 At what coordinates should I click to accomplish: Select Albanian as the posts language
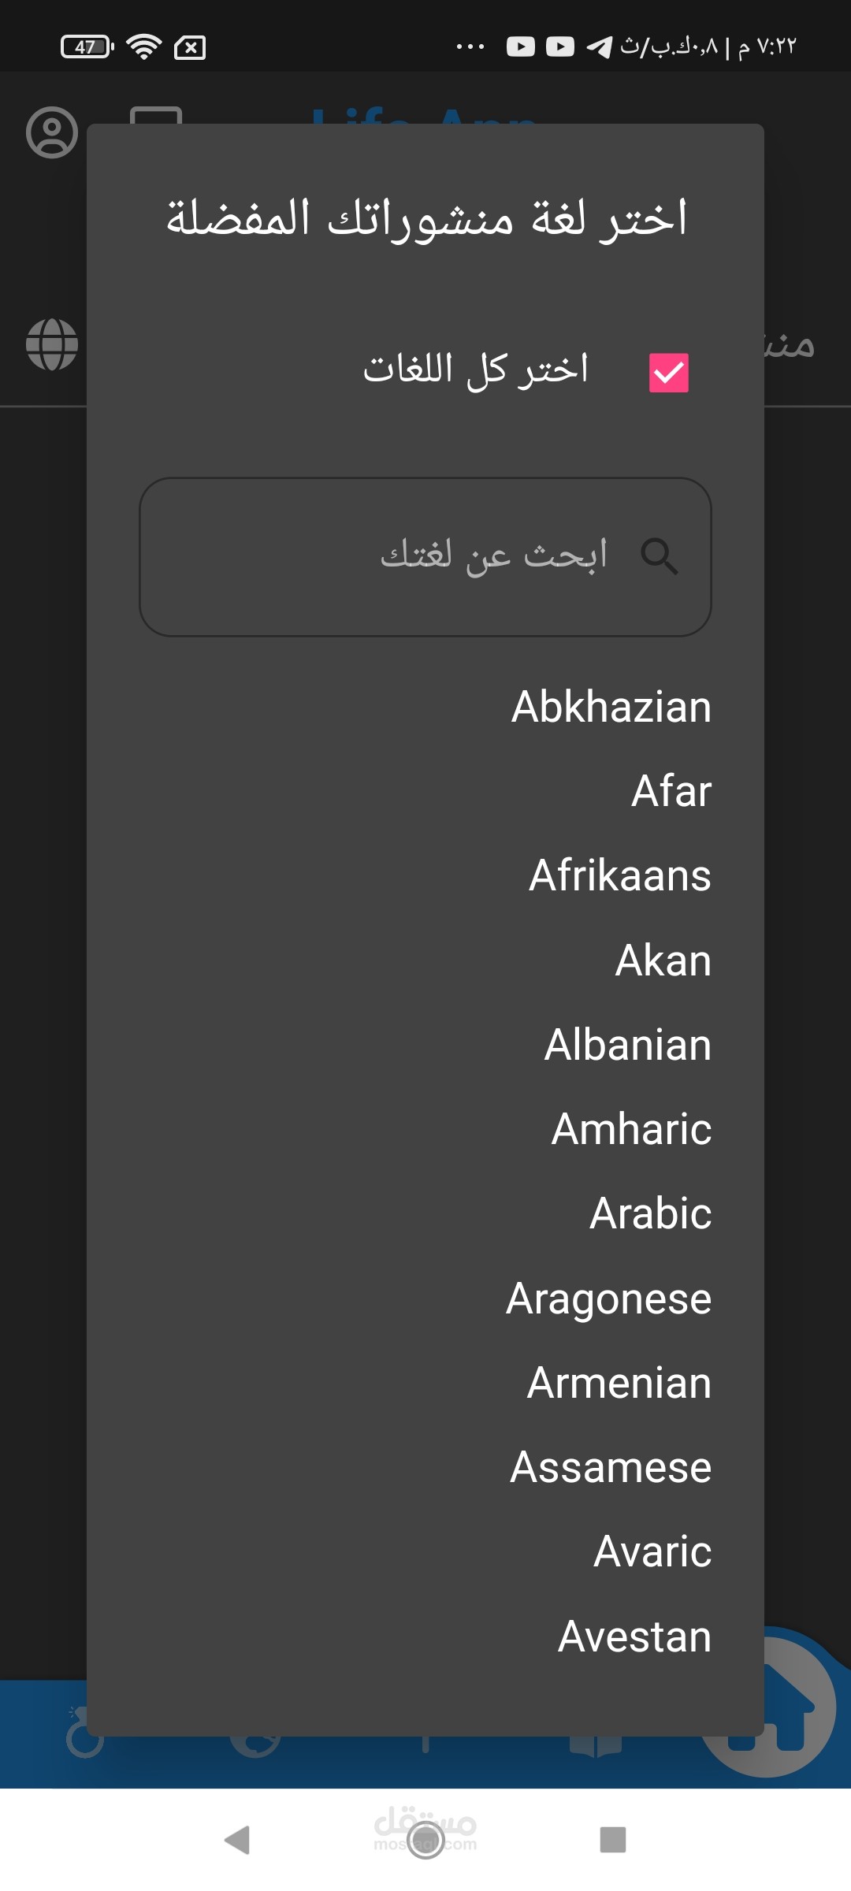(628, 1045)
